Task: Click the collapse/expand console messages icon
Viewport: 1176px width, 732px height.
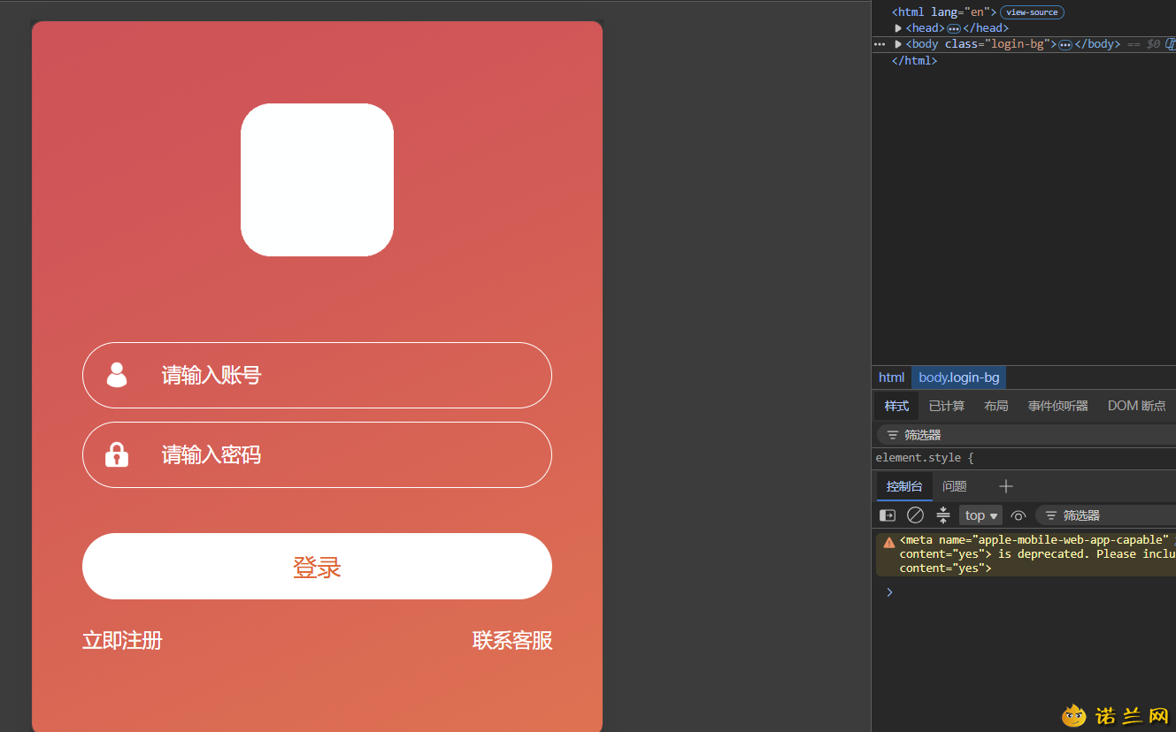Action: (x=943, y=515)
